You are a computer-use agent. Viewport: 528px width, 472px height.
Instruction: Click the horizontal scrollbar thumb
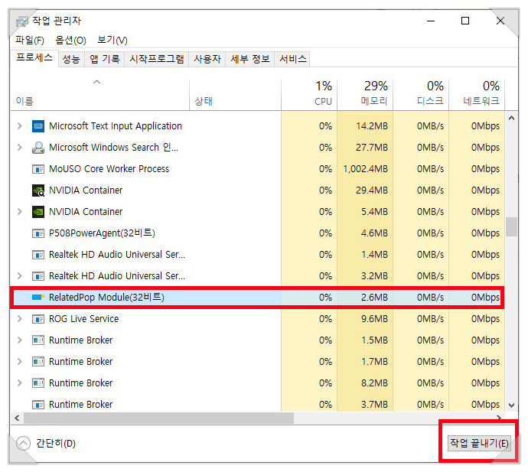click(x=158, y=418)
